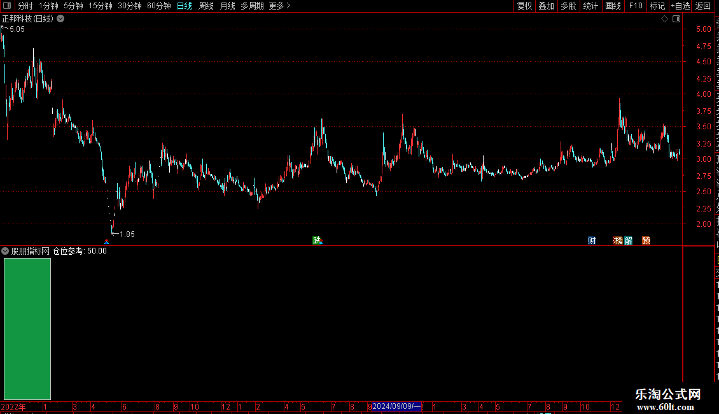Switch to 分时 intraday view
The image size is (719, 414).
25,6
